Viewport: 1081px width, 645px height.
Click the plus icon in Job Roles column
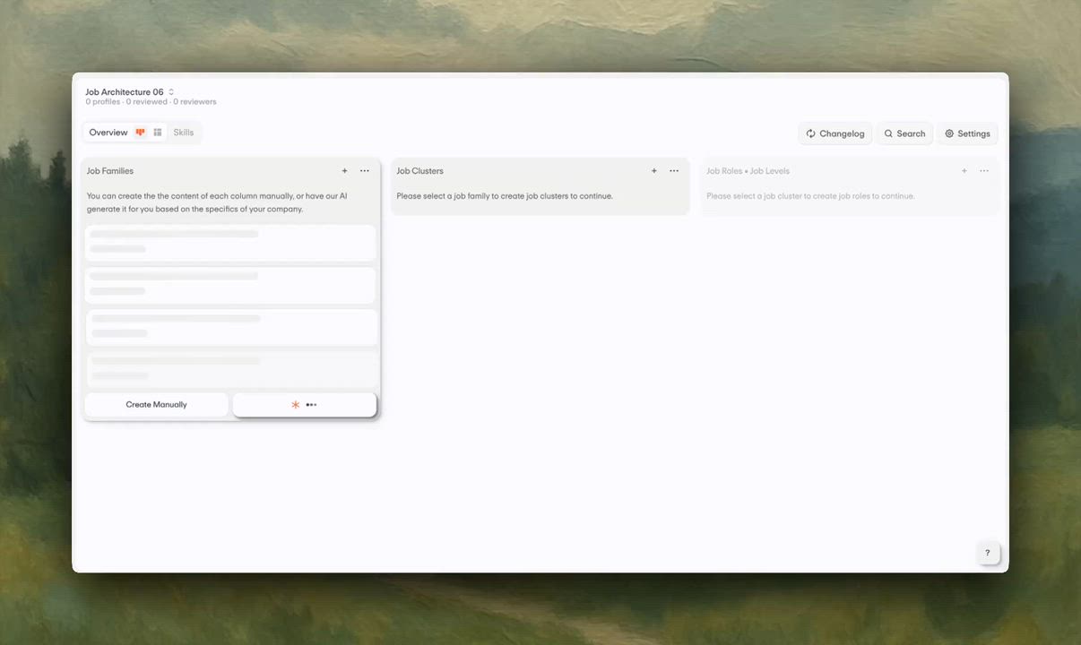point(964,171)
